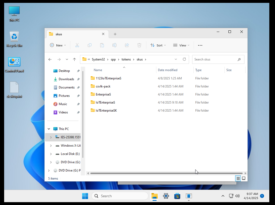Open Videos in Quick access
Image resolution: width=275 pixels, height=205 pixels.
[64, 112]
